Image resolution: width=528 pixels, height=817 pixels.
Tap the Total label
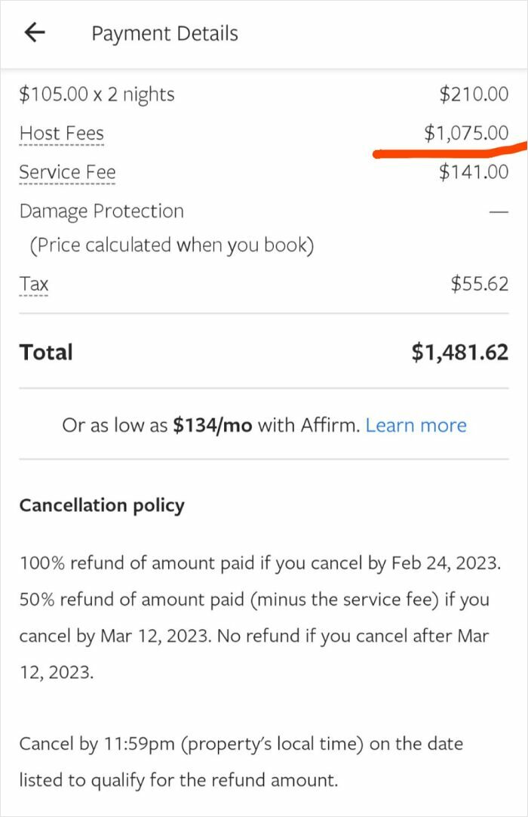(x=46, y=353)
